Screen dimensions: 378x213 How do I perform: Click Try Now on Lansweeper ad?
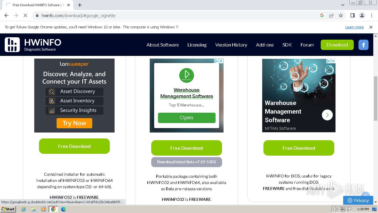[x=74, y=123]
